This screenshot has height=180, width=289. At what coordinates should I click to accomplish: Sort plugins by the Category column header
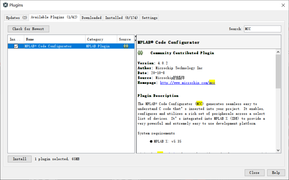pyautogui.click(x=101, y=39)
